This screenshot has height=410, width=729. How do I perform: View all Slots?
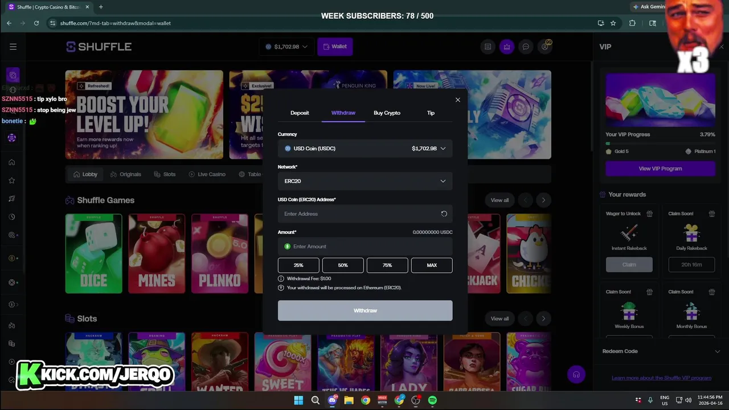(x=499, y=318)
